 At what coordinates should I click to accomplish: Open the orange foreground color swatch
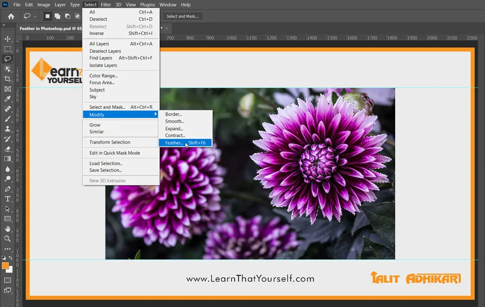point(5,266)
